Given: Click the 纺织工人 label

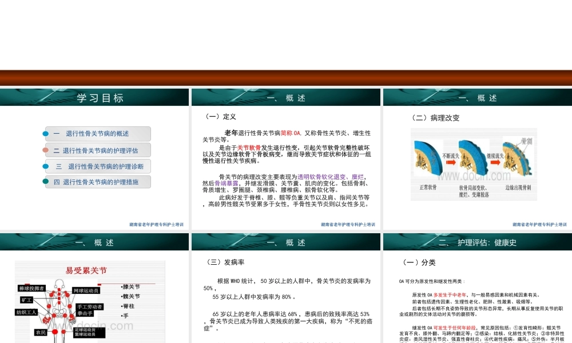Looking at the screenshot, I should (x=26, y=312).
